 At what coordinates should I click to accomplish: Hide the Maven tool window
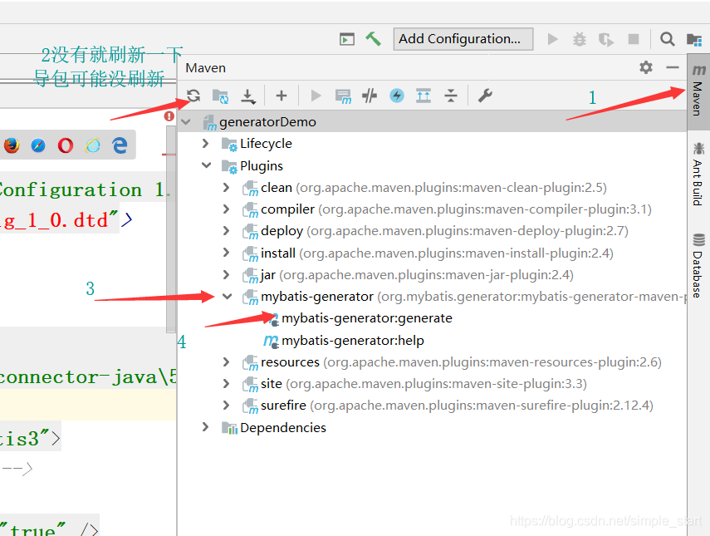[673, 67]
